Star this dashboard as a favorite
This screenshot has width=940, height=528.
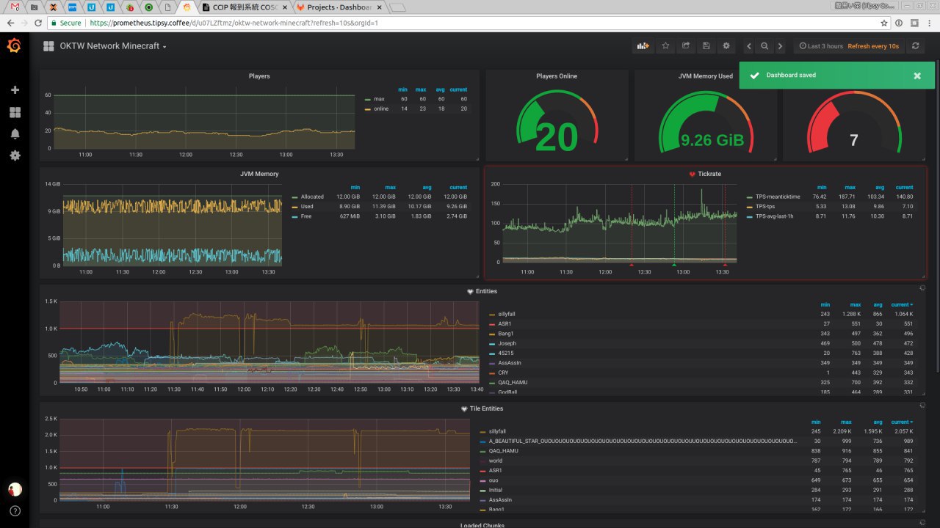tap(665, 46)
